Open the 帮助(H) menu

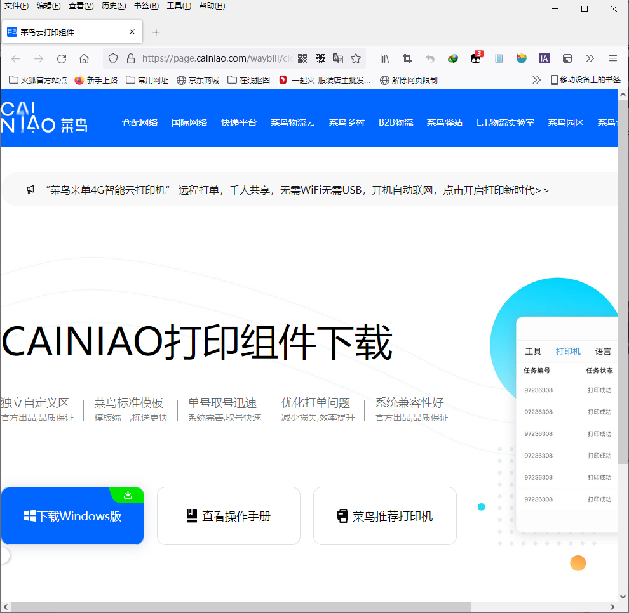(212, 6)
